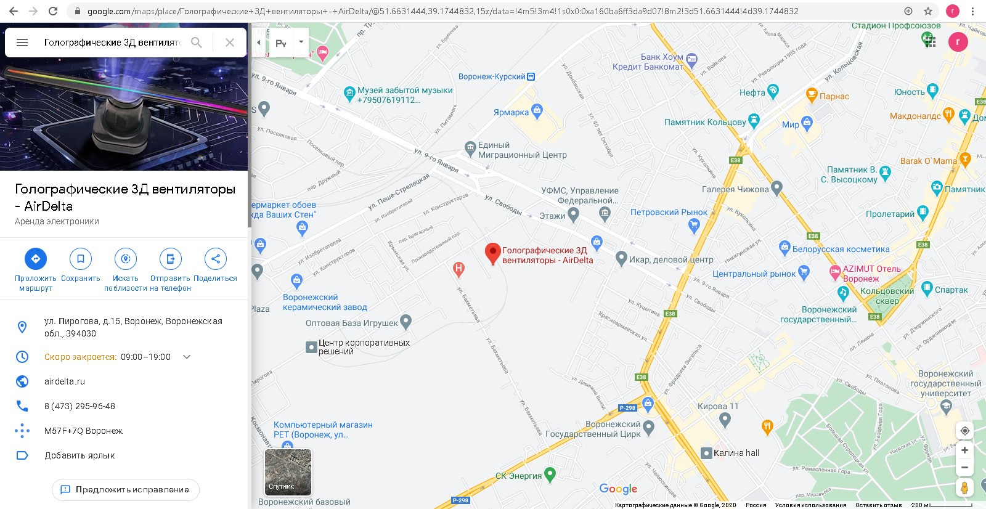986x509 pixels.
Task: Send to phone via the Отправить на телефон icon
Action: (x=171, y=259)
